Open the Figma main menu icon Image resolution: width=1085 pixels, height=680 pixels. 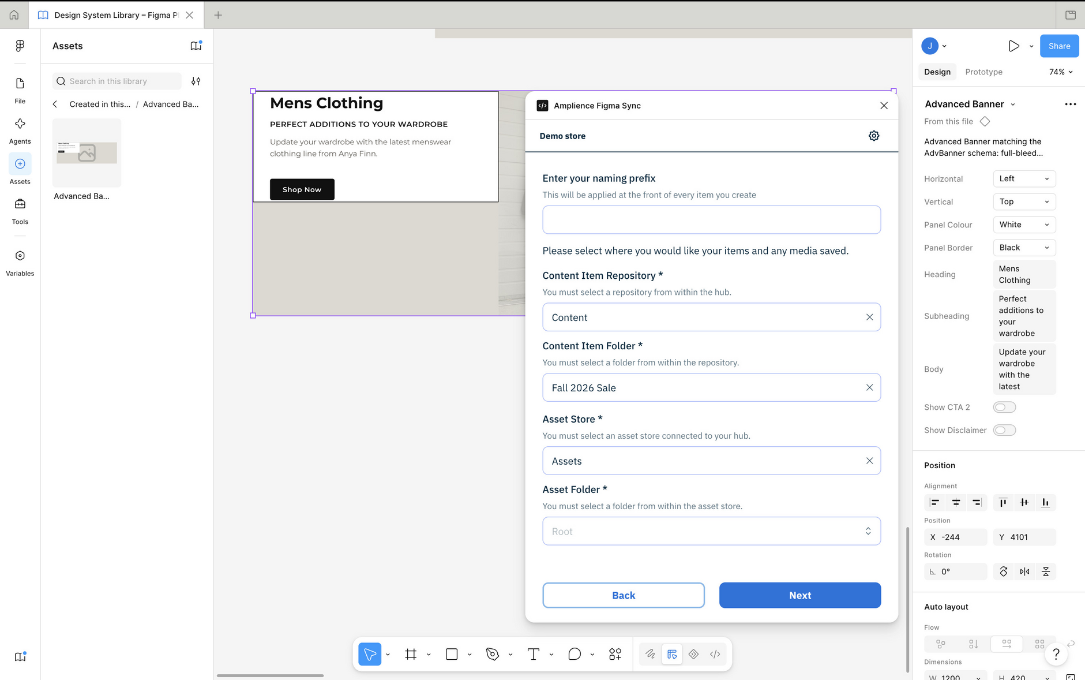point(20,46)
